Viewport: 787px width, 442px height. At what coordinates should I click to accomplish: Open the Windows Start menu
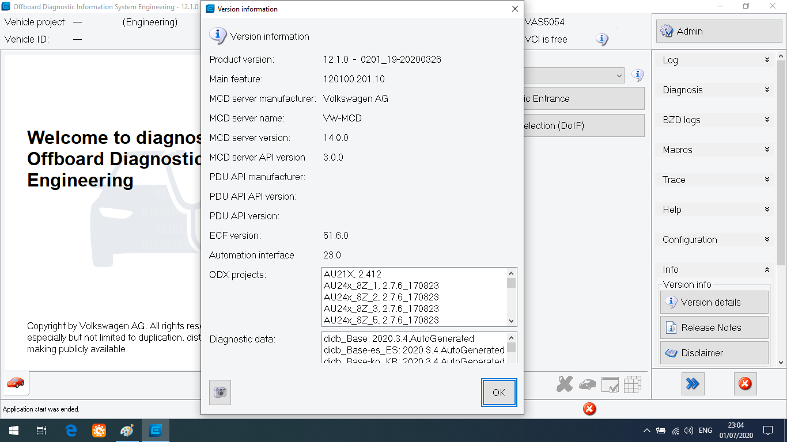tap(14, 430)
